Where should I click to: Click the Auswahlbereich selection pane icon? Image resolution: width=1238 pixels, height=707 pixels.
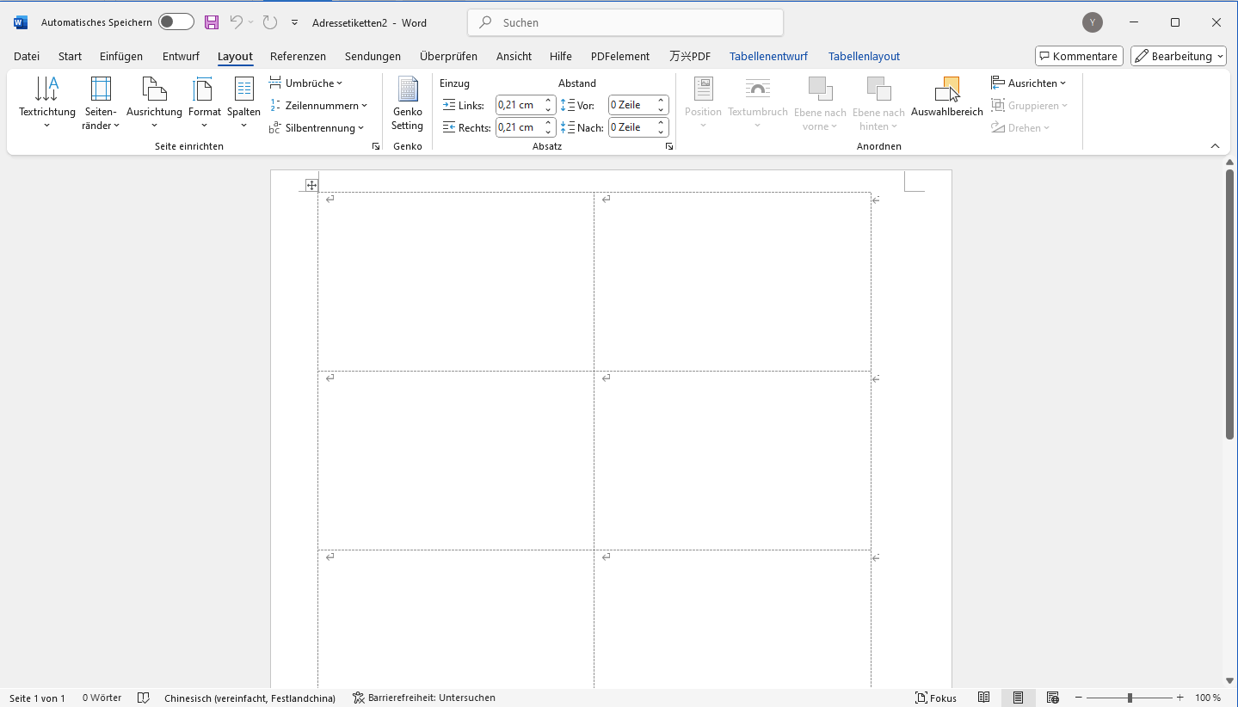[946, 89]
